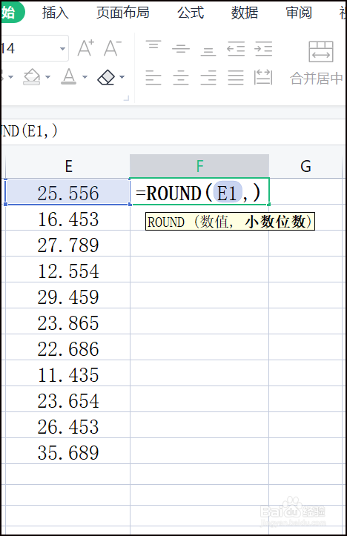Image resolution: width=347 pixels, height=536 pixels.
Task: Align text to bottom of cell
Action: pos(208,51)
